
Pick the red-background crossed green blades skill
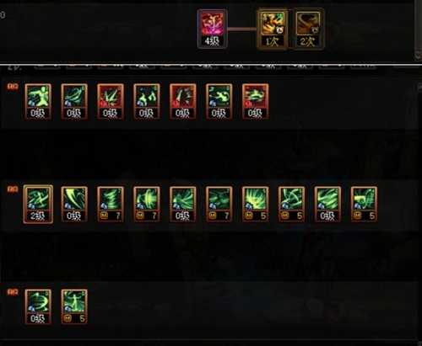coord(111,102)
